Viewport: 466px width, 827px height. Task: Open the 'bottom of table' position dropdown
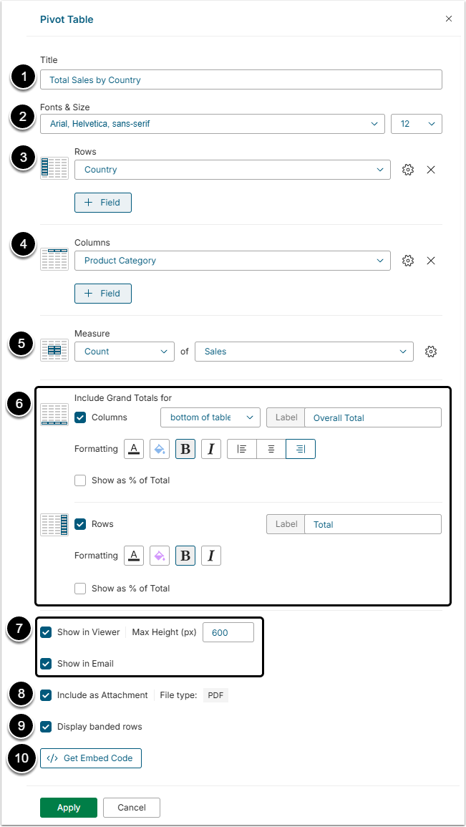click(x=210, y=417)
